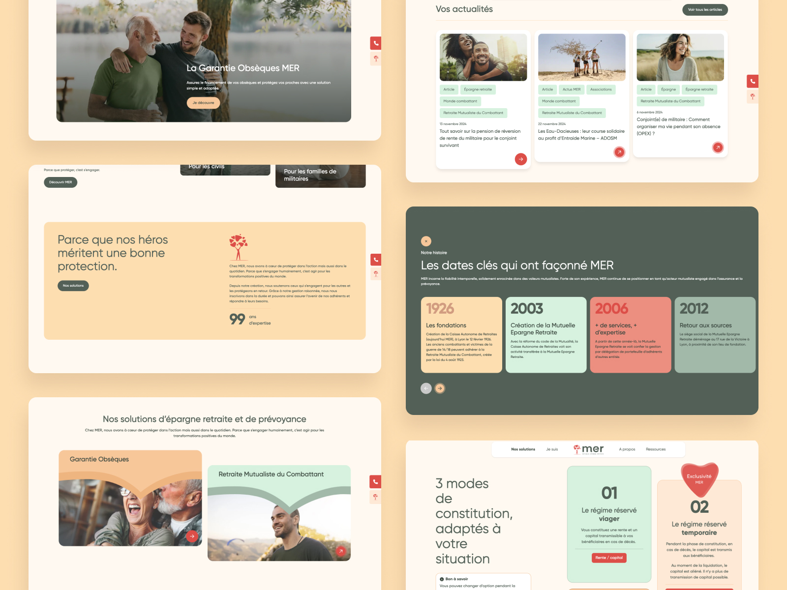Open the 2006 '+ de services' timeline card
Screen dimensions: 787x590
[631, 335]
